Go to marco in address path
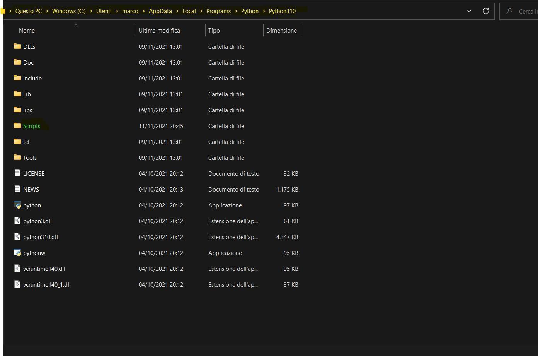This screenshot has height=356, width=538. (x=130, y=11)
